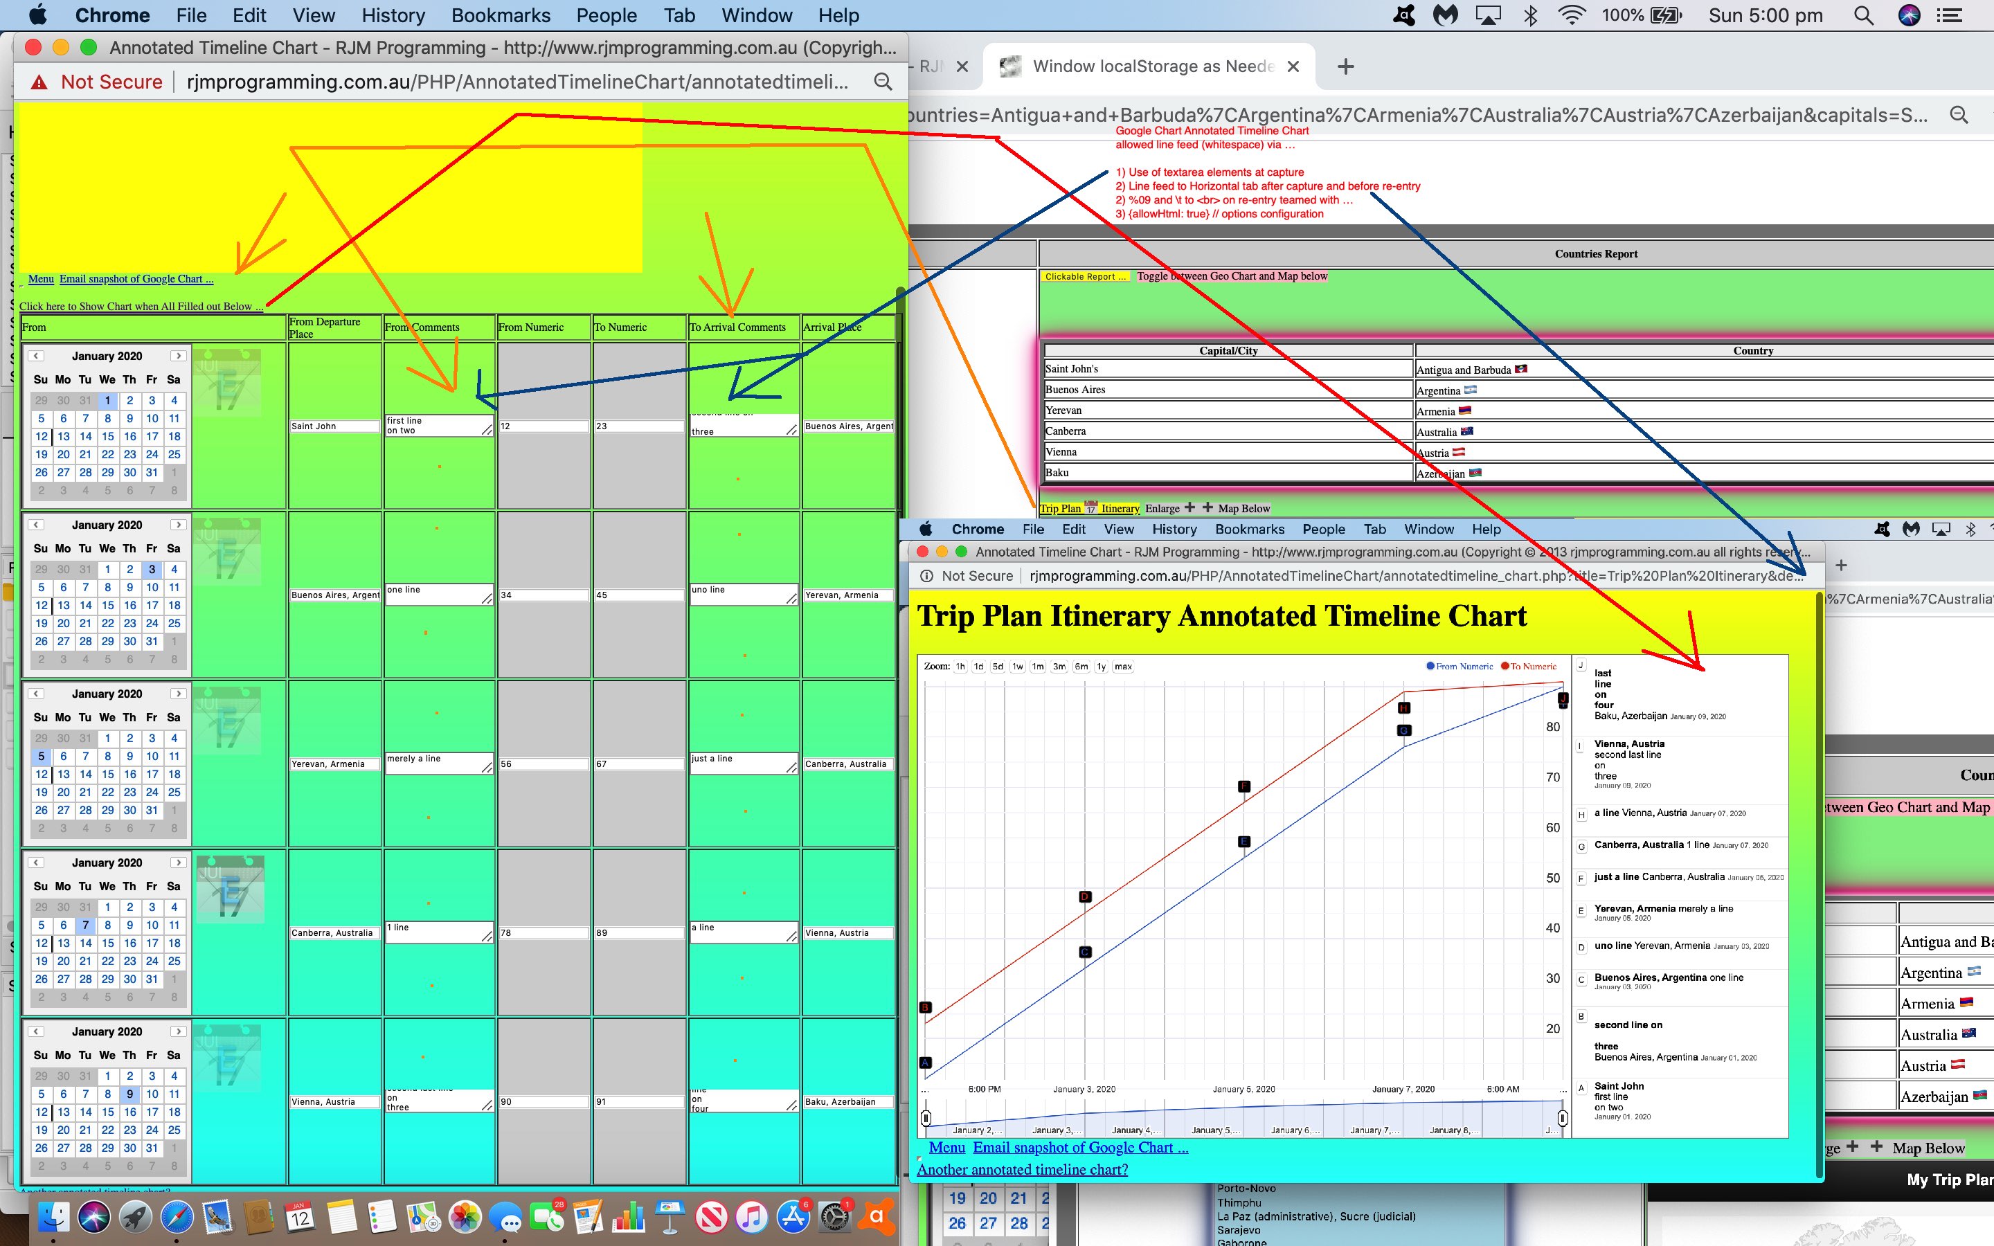Click timeline marker D on the chart

pos(1085,896)
